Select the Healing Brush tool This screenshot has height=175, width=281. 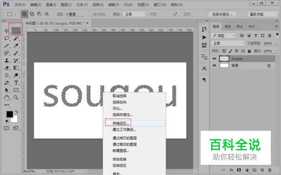click(x=6, y=53)
